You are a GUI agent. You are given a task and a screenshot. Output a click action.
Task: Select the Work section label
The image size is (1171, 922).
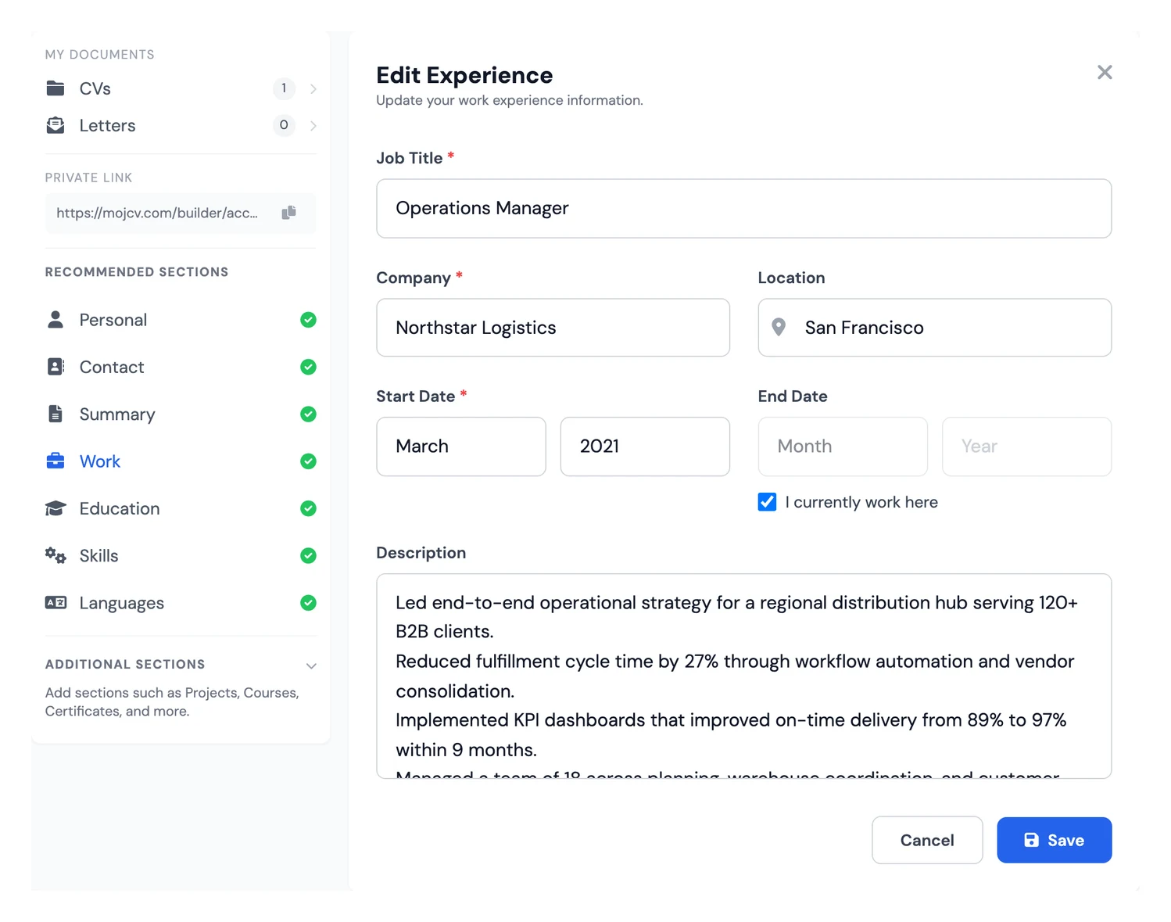point(100,461)
